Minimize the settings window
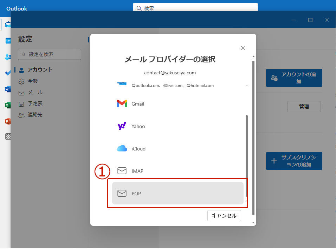This screenshot has width=336, height=249. [x=293, y=20]
